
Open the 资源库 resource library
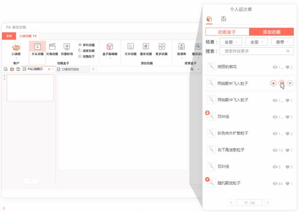tap(182, 49)
